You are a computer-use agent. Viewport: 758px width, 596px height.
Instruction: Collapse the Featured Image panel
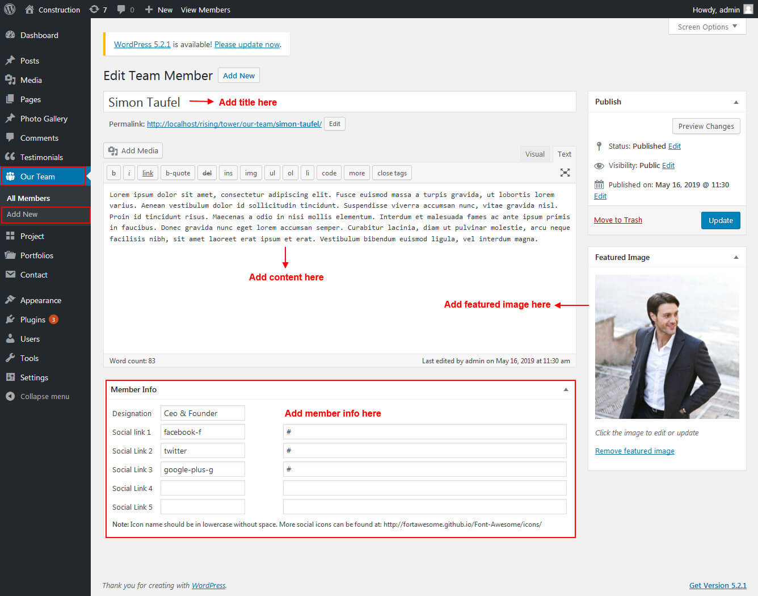(736, 258)
